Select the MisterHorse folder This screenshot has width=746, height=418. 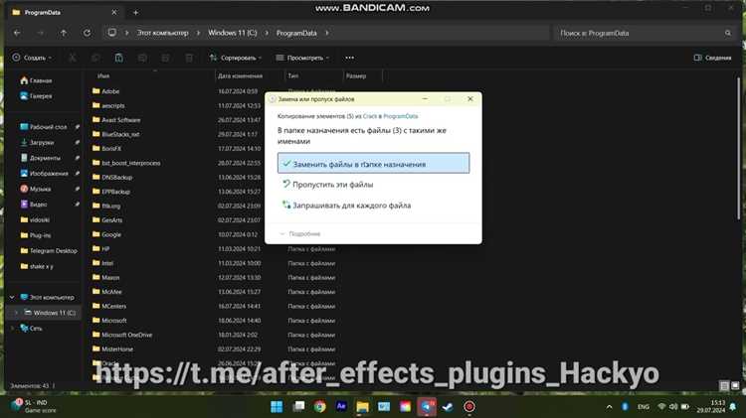point(112,349)
